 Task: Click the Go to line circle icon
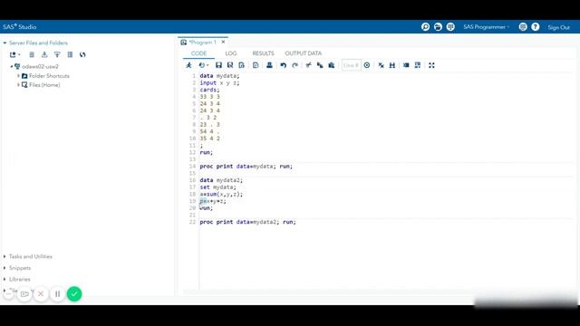click(x=367, y=65)
